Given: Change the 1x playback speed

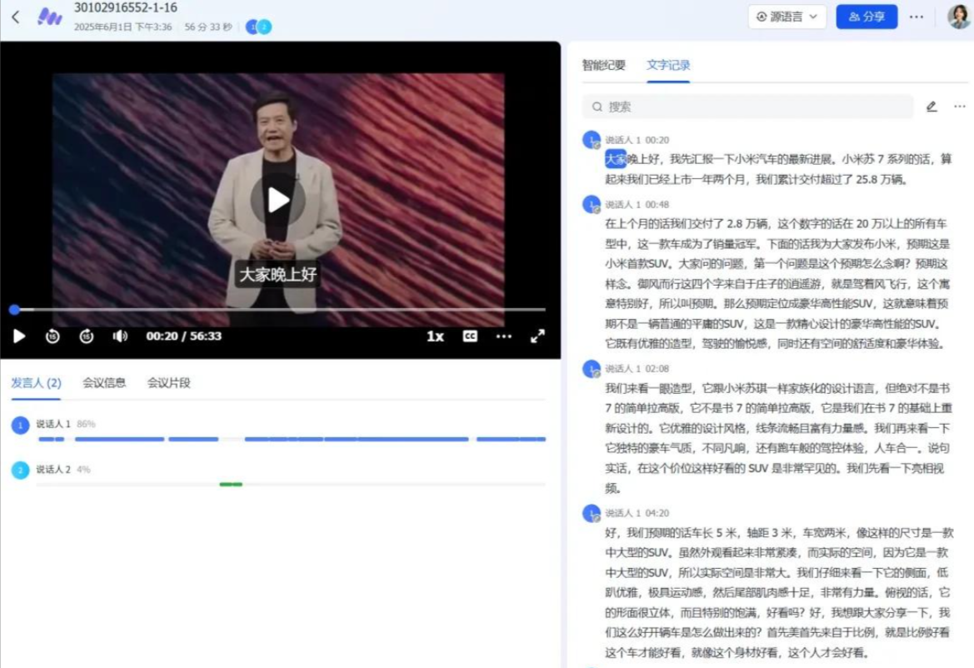Looking at the screenshot, I should pos(435,336).
